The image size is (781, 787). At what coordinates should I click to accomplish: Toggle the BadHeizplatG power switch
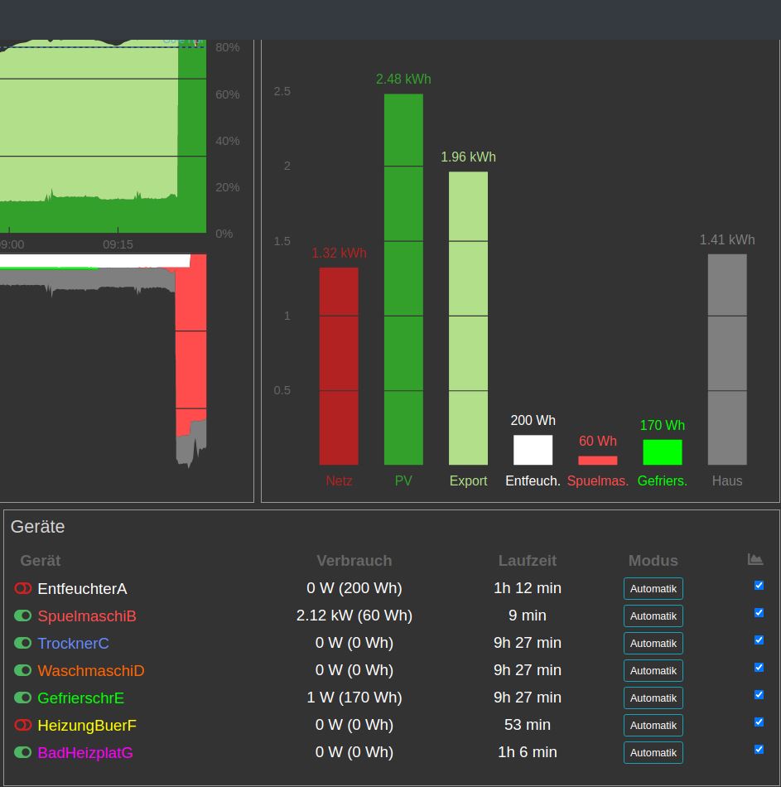tap(23, 752)
